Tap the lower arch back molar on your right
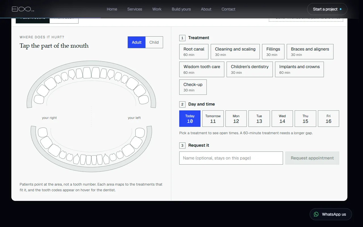The width and height of the screenshot is (363, 227). click(43, 133)
